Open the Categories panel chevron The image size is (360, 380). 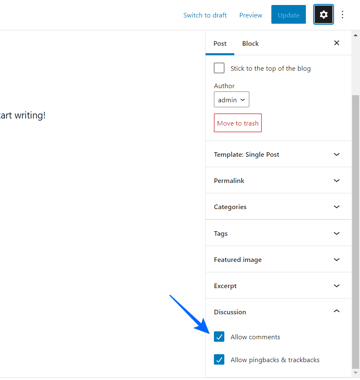(336, 207)
